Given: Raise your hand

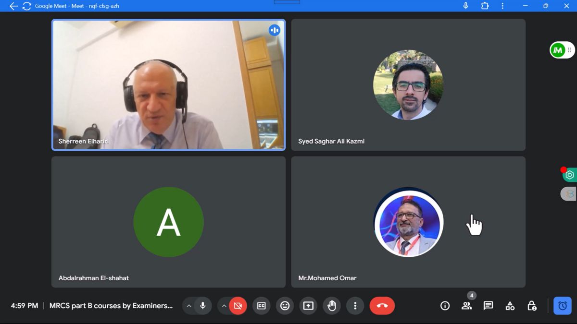Looking at the screenshot, I should click(x=332, y=306).
